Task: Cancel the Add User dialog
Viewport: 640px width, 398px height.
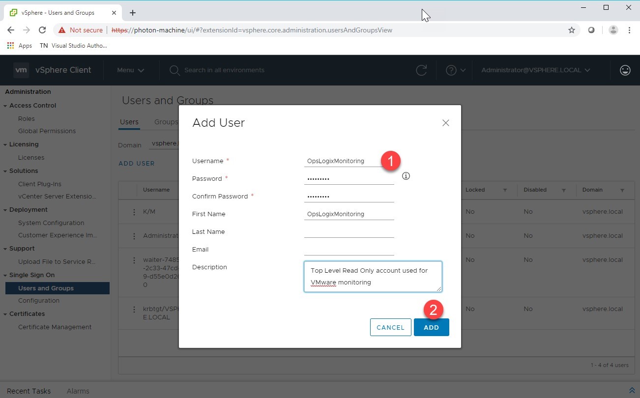Action: click(x=390, y=327)
